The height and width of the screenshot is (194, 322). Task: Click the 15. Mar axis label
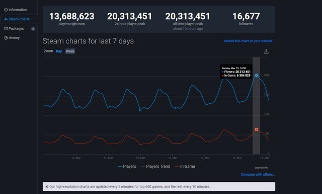click(x=237, y=158)
